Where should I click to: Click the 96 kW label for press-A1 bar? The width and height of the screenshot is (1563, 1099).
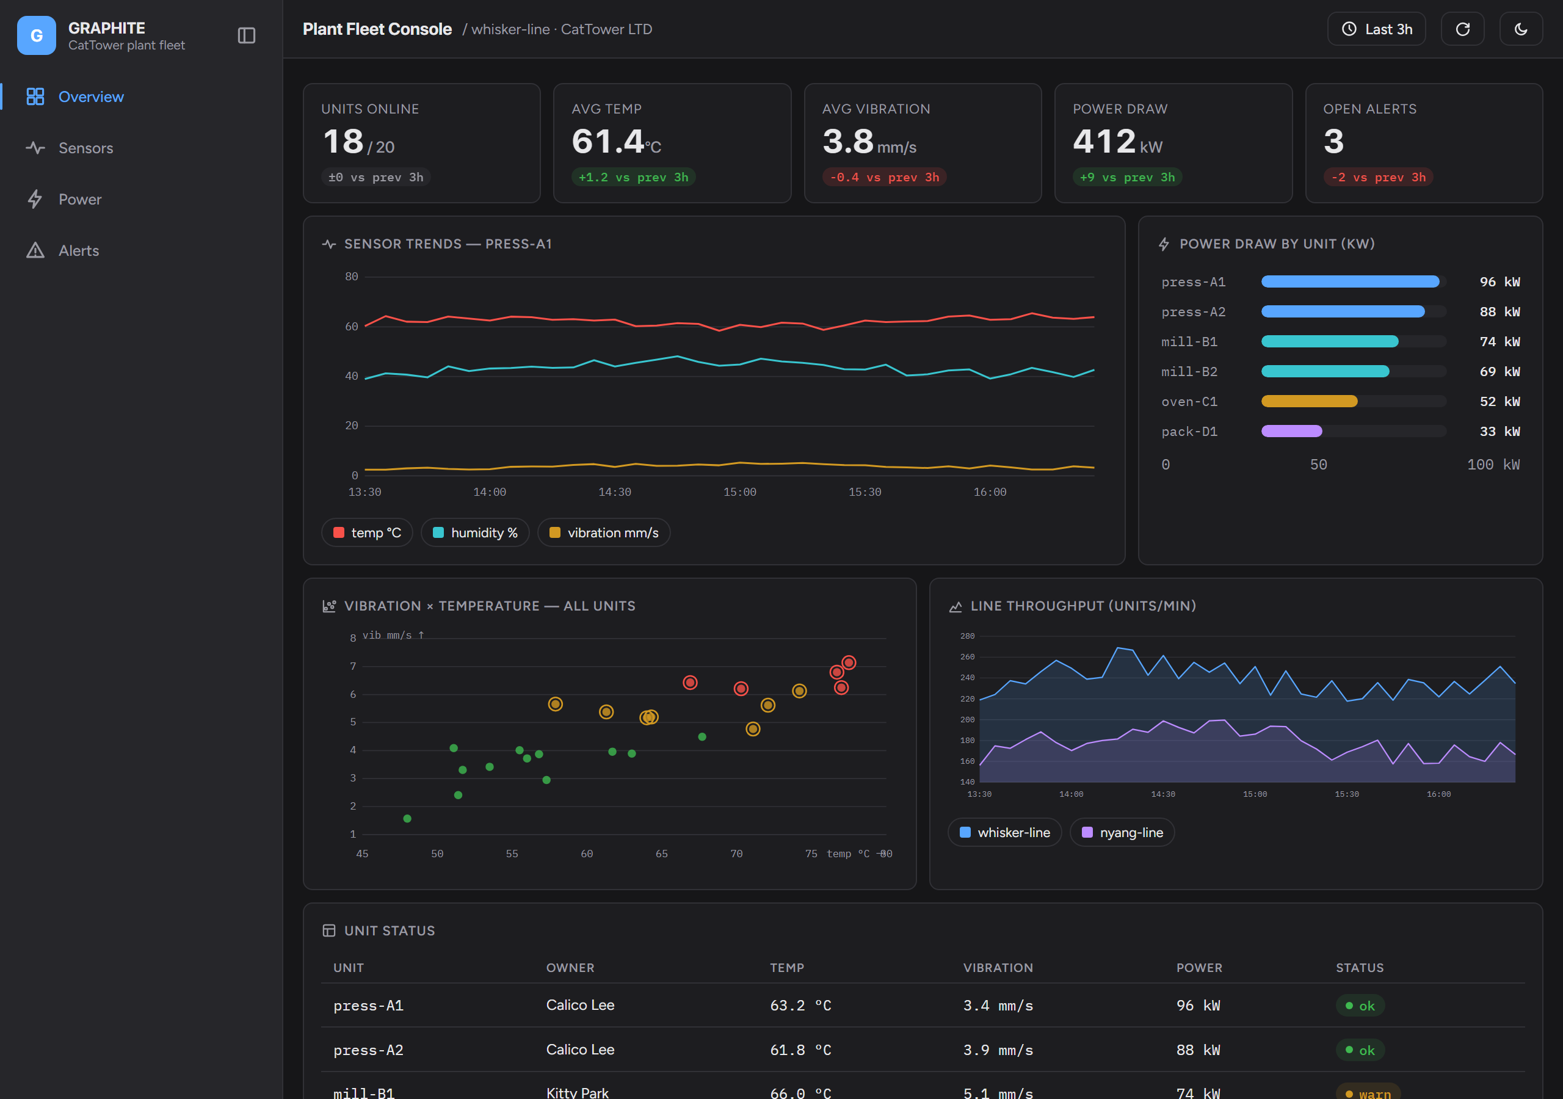[x=1500, y=281]
